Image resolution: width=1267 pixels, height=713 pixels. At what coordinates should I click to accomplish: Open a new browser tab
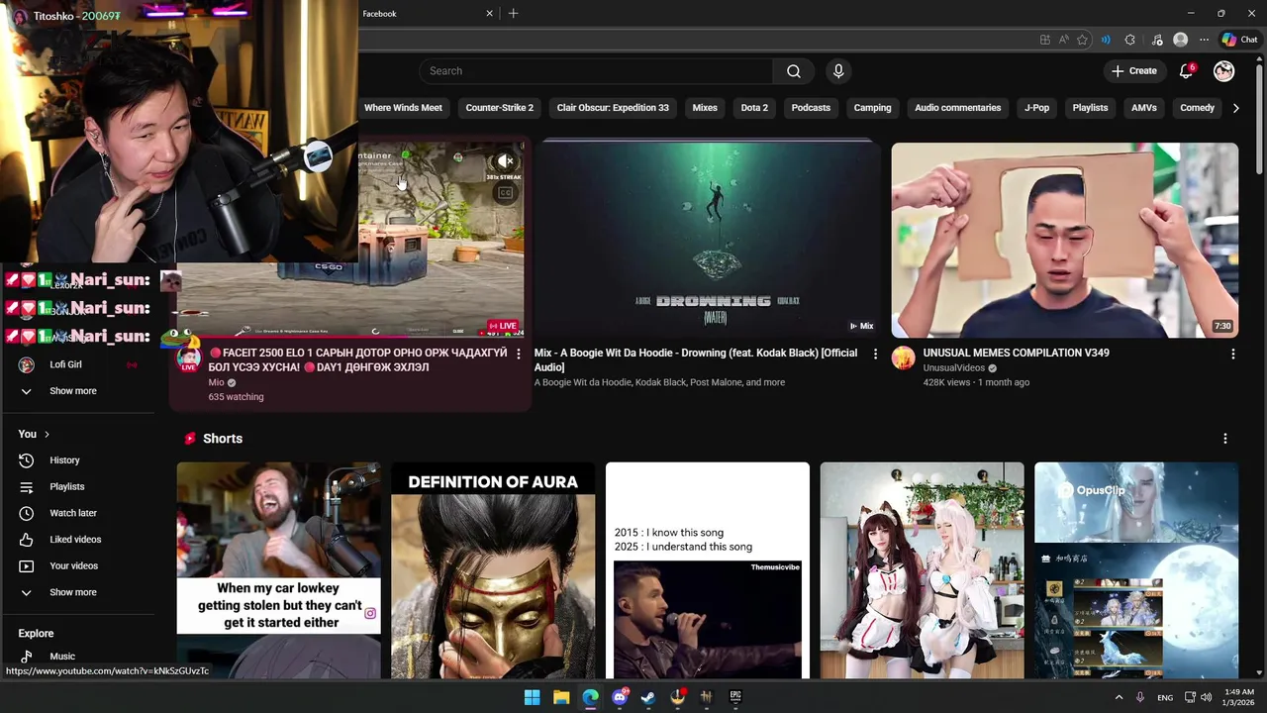[513, 13]
